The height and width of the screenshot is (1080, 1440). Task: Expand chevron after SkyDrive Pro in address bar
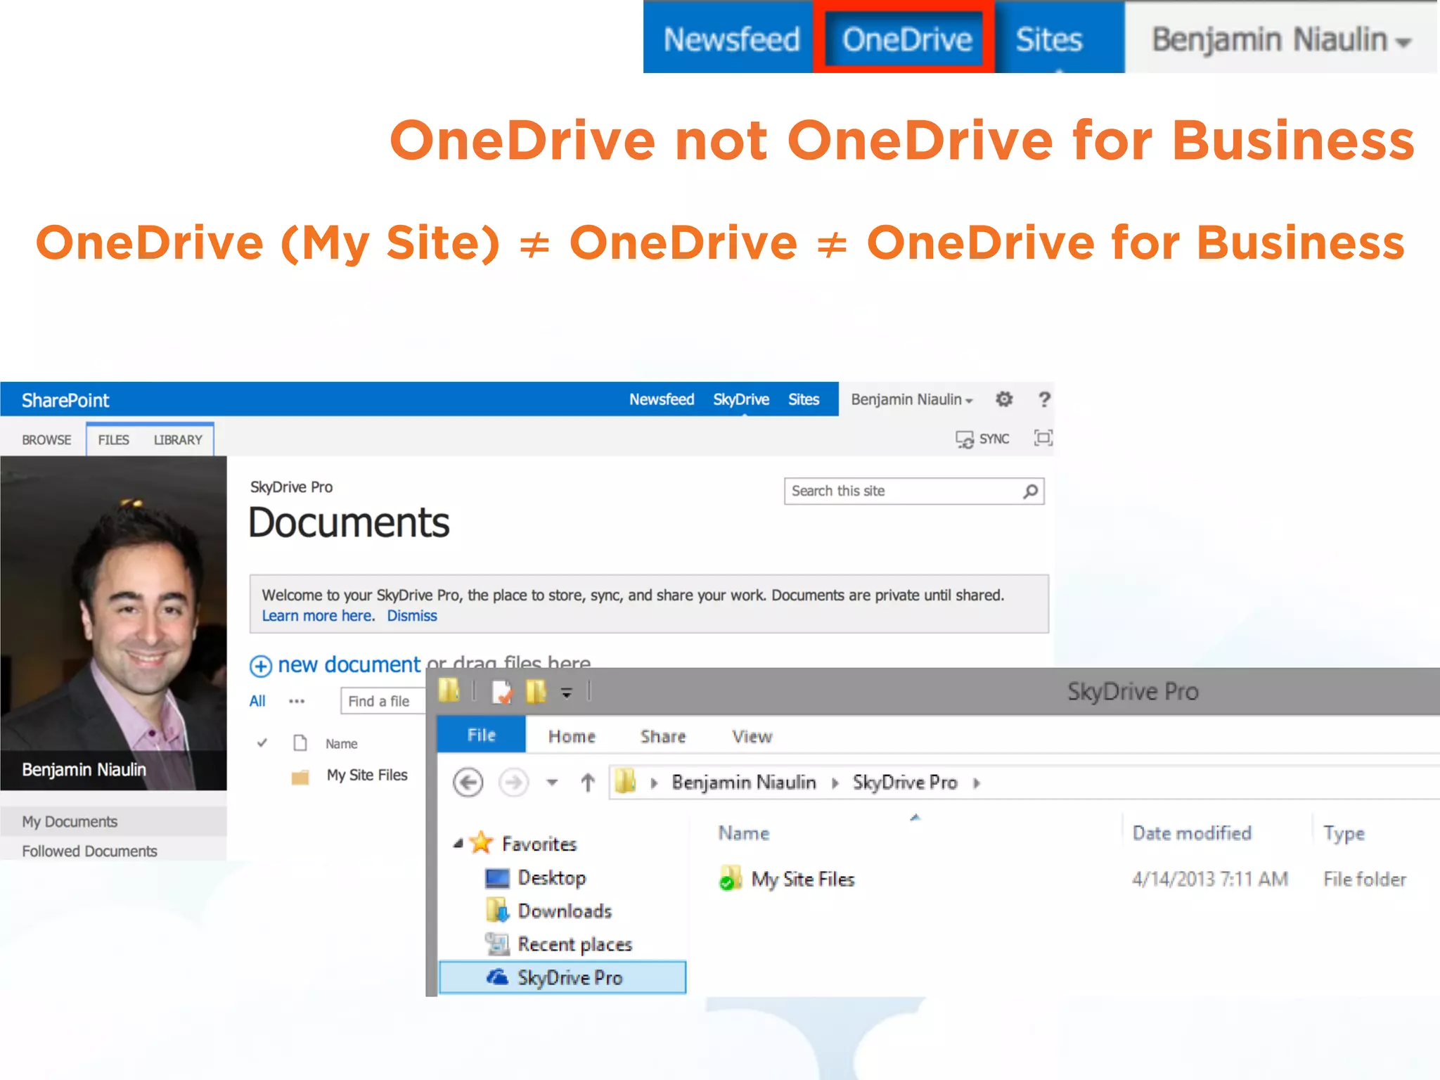pos(977,783)
